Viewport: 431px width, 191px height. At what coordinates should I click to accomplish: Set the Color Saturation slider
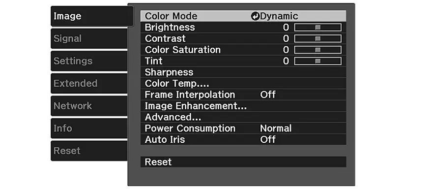point(318,50)
